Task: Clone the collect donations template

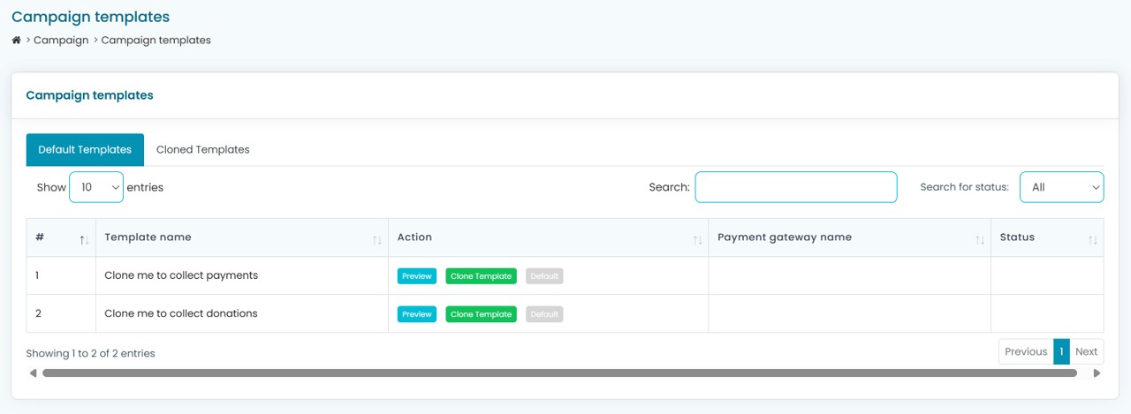Action: (x=481, y=314)
